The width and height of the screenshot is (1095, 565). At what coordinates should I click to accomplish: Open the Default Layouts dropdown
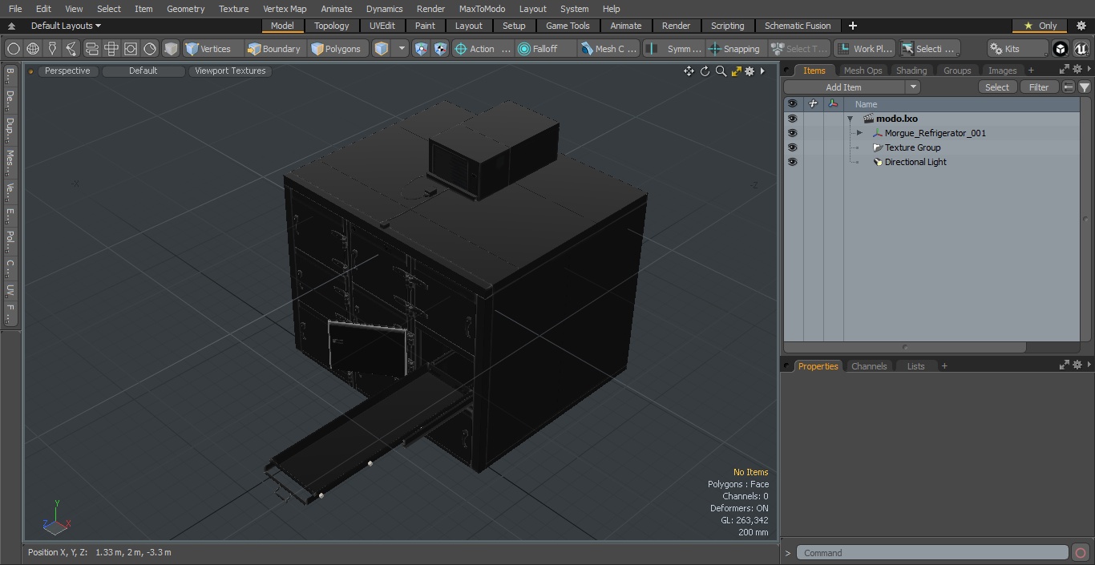click(66, 26)
